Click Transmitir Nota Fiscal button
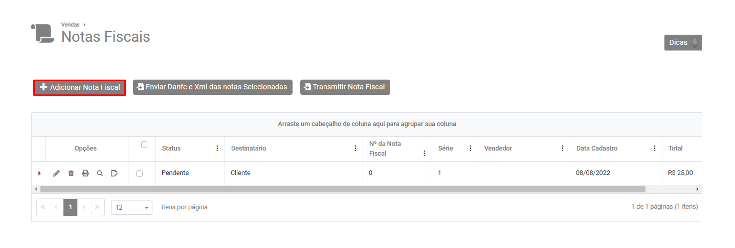The height and width of the screenshot is (248, 735). point(345,87)
